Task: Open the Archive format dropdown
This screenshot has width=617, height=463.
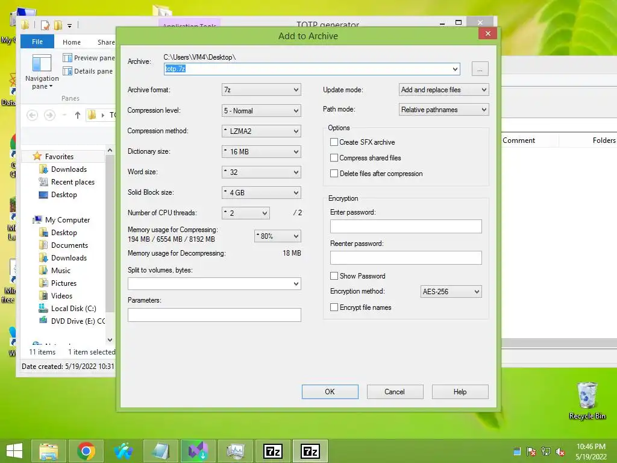Action: [262, 90]
